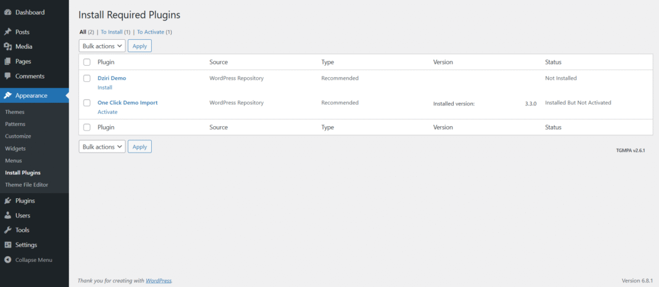Click the Plugins plug icon
Image resolution: width=659 pixels, height=287 pixels.
(x=8, y=201)
